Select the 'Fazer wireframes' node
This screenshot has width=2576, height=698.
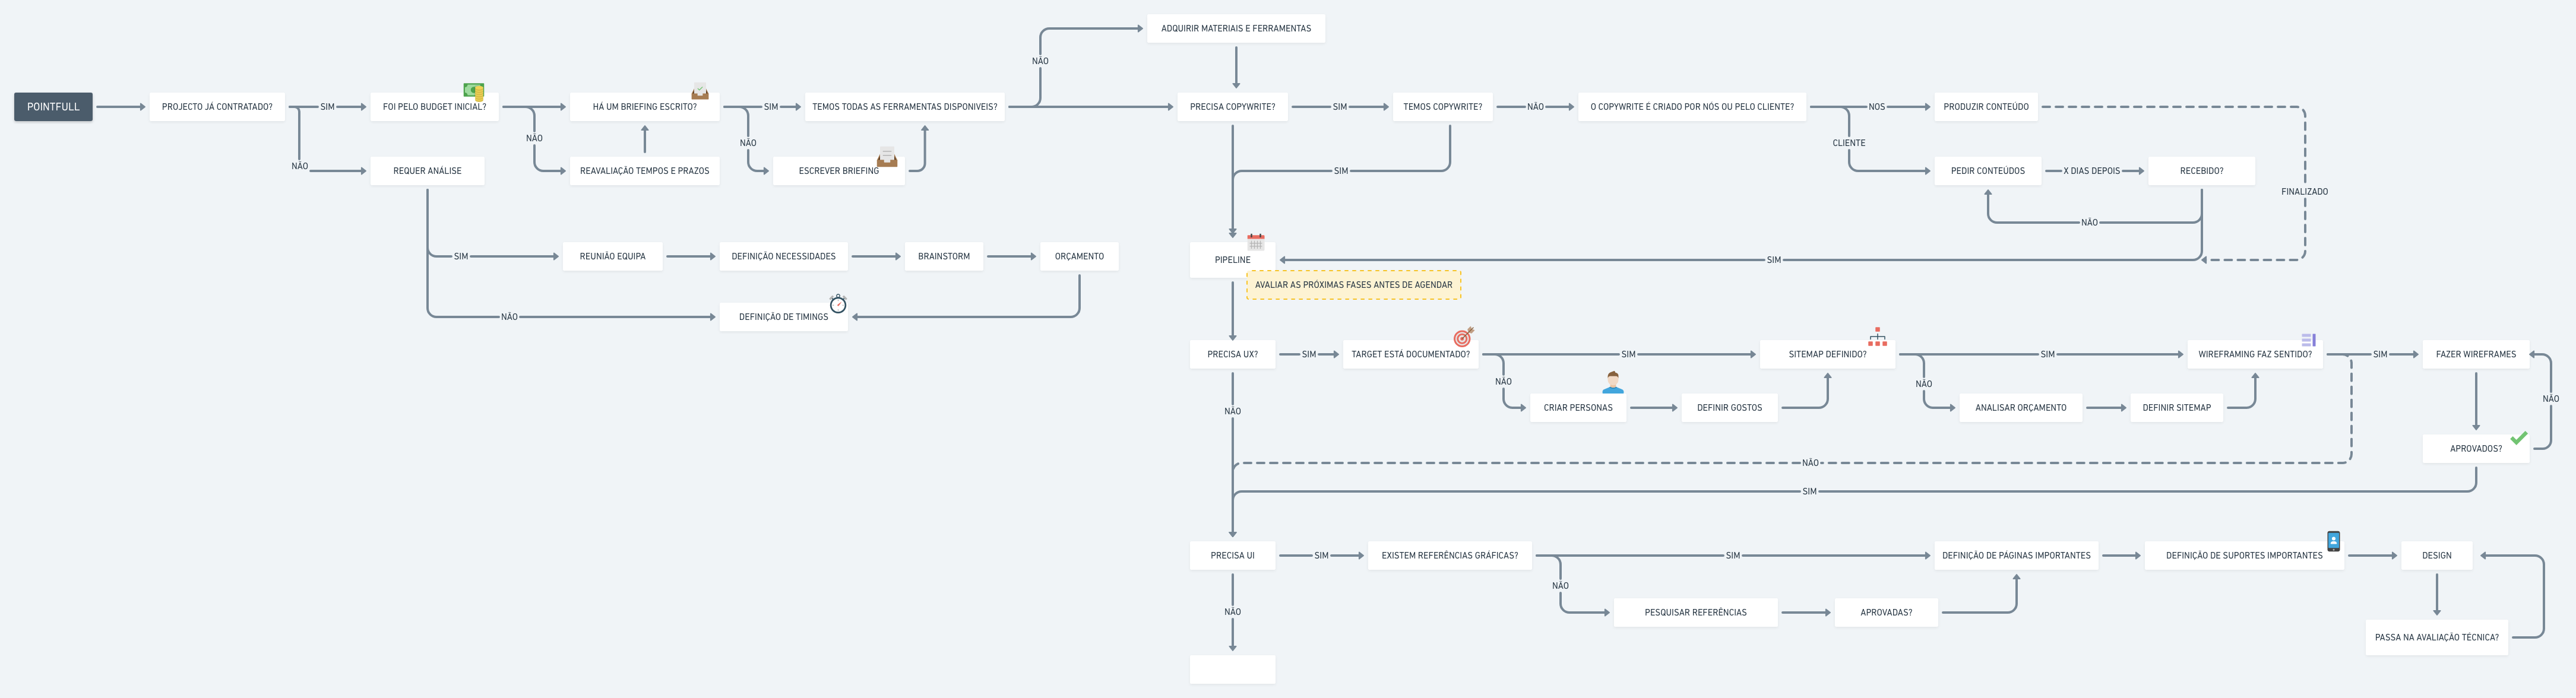(2476, 354)
